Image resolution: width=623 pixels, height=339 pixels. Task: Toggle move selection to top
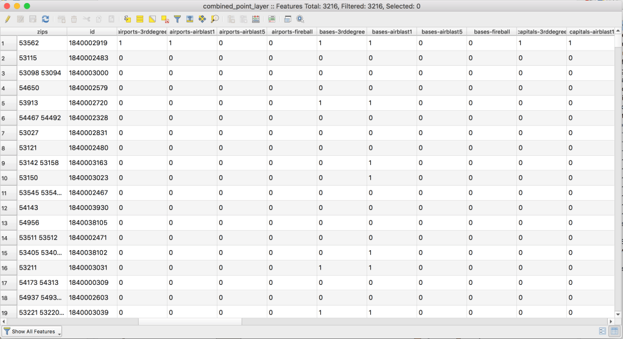(190, 19)
